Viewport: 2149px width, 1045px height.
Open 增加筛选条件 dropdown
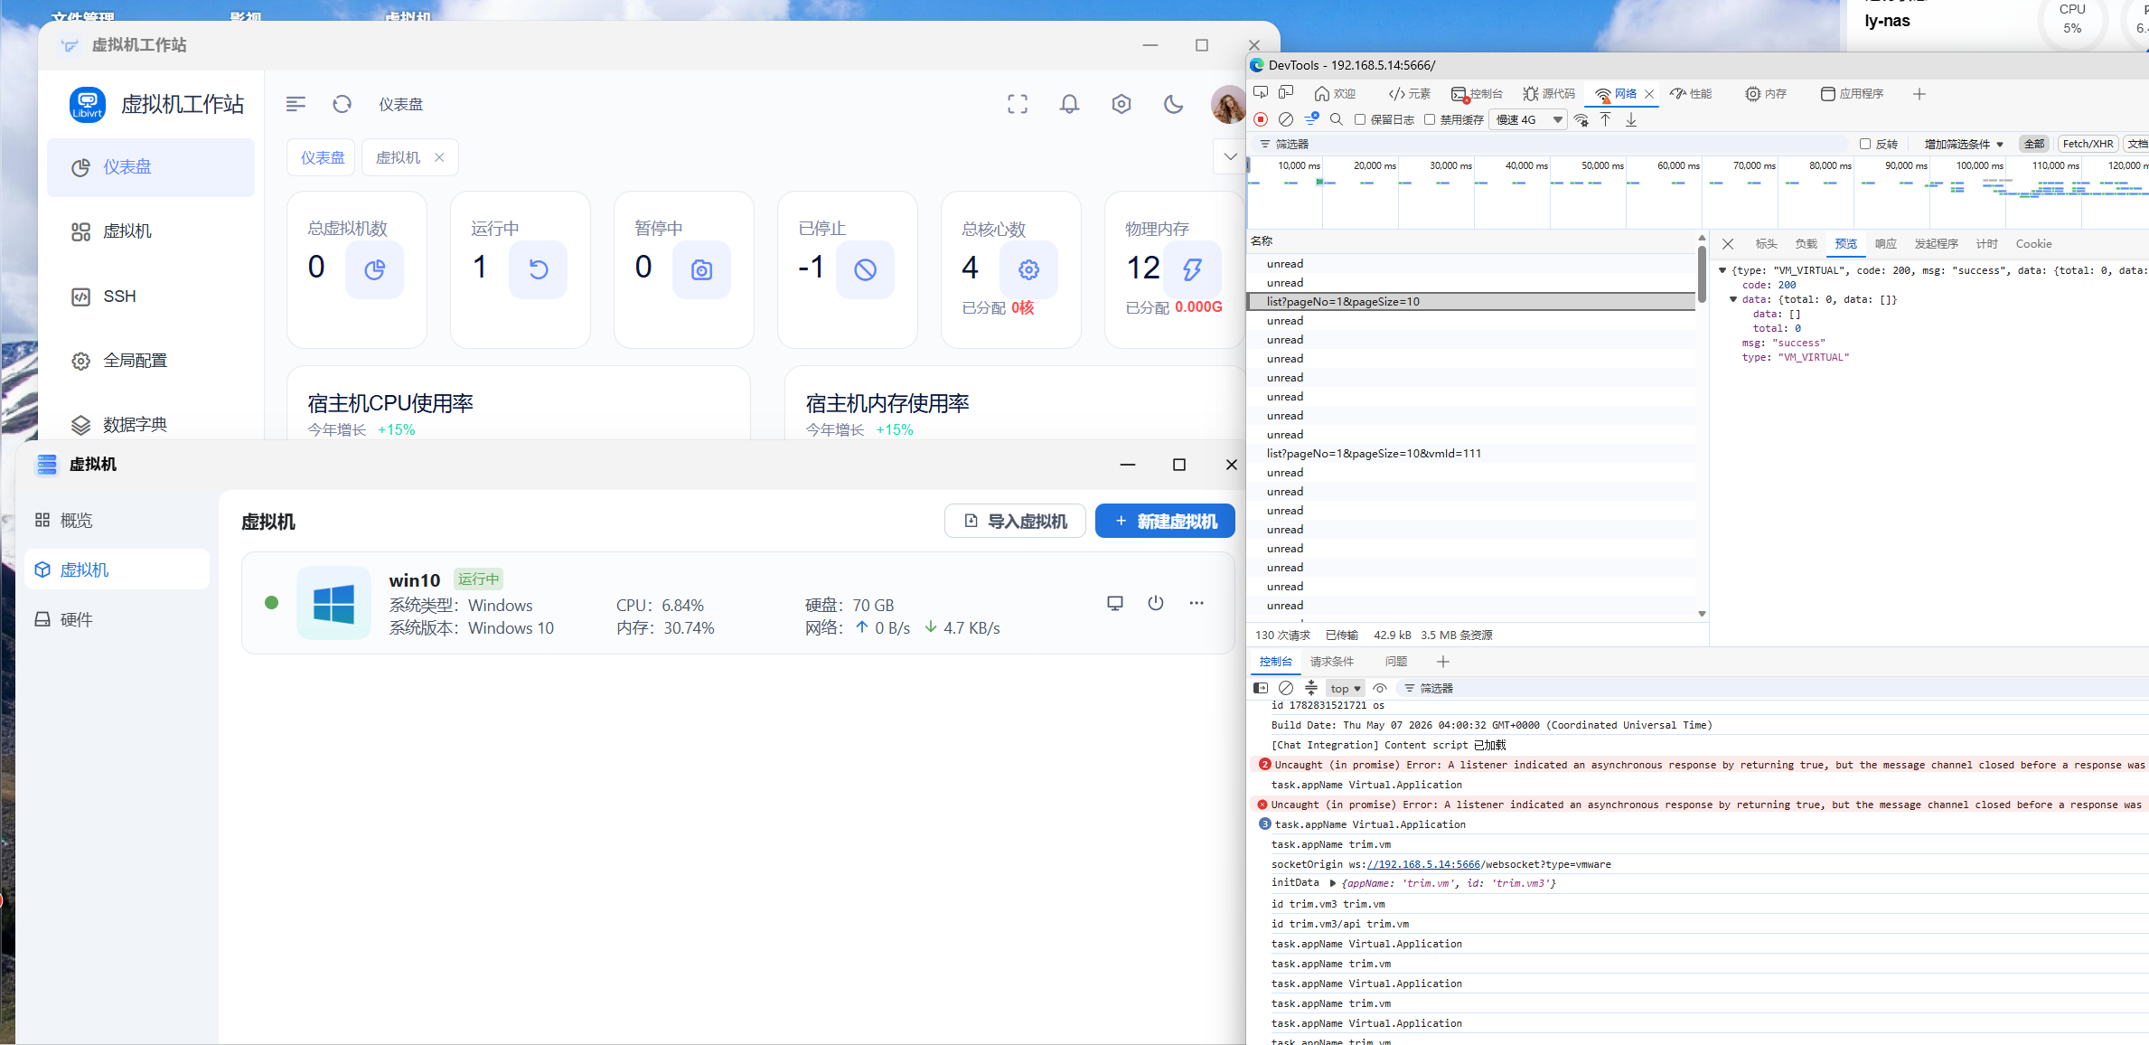pos(1964,144)
